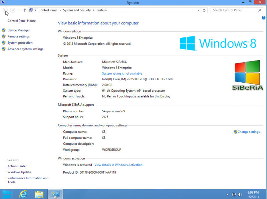Open Help with the question mark icon

[263, 18]
